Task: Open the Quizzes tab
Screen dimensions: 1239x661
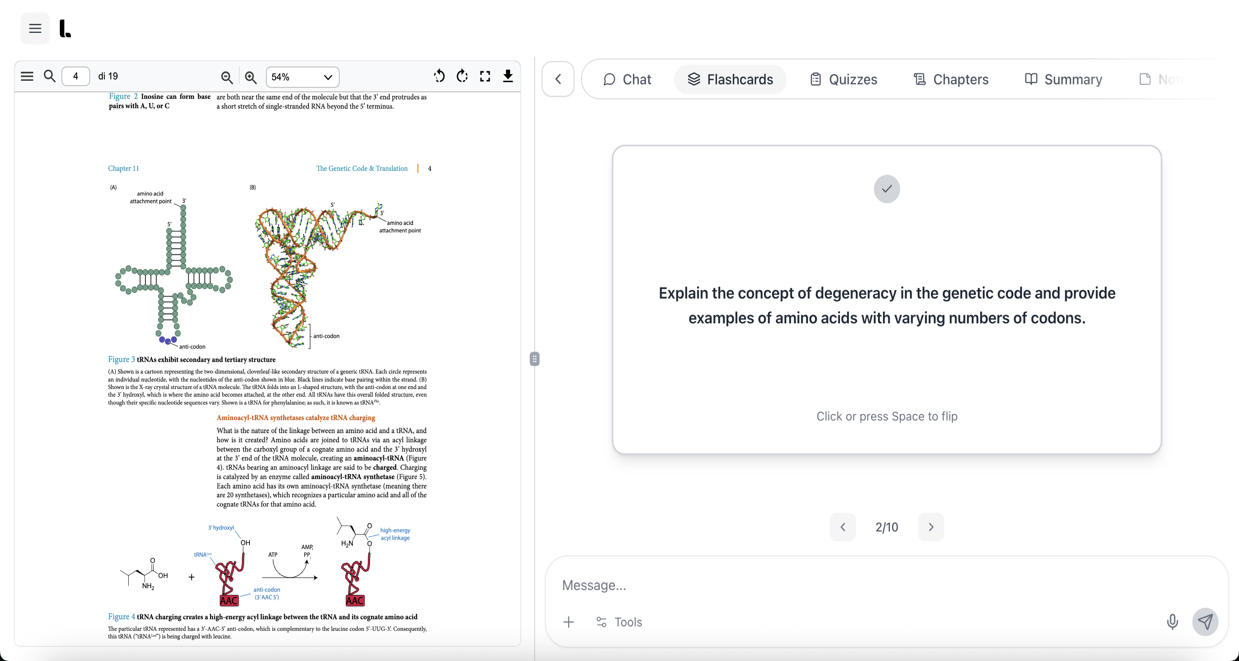Action: (x=844, y=80)
